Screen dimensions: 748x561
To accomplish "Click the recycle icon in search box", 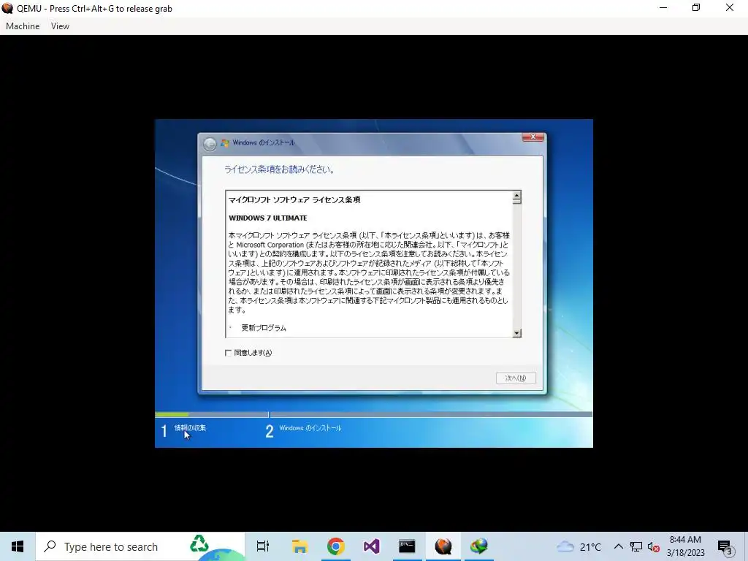I will [199, 543].
